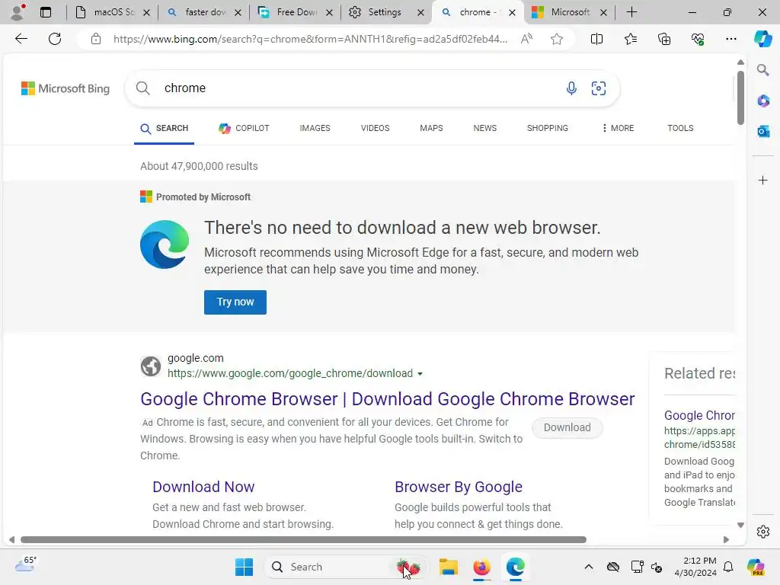The width and height of the screenshot is (780, 585).
Task: Search using voice microphone icon
Action: pos(571,88)
